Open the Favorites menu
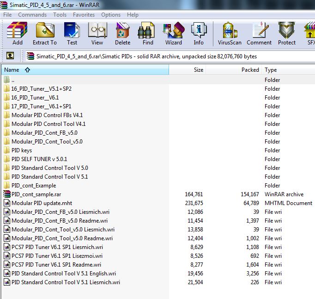Image resolution: width=315 pixels, height=299 pixels. pyautogui.click(x=84, y=15)
